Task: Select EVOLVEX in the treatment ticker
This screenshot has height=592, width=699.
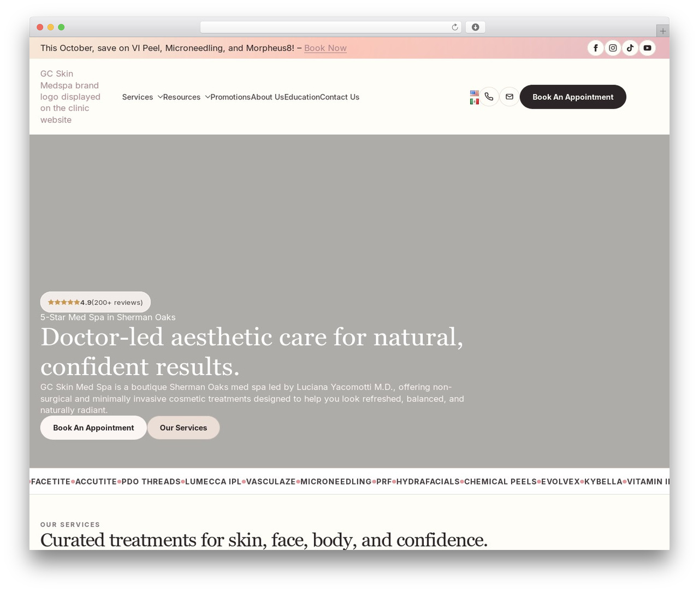Action: (x=560, y=482)
